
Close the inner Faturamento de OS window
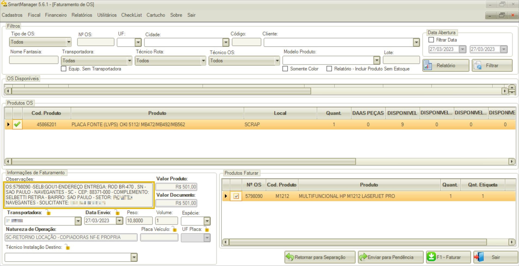pyautogui.click(x=513, y=15)
